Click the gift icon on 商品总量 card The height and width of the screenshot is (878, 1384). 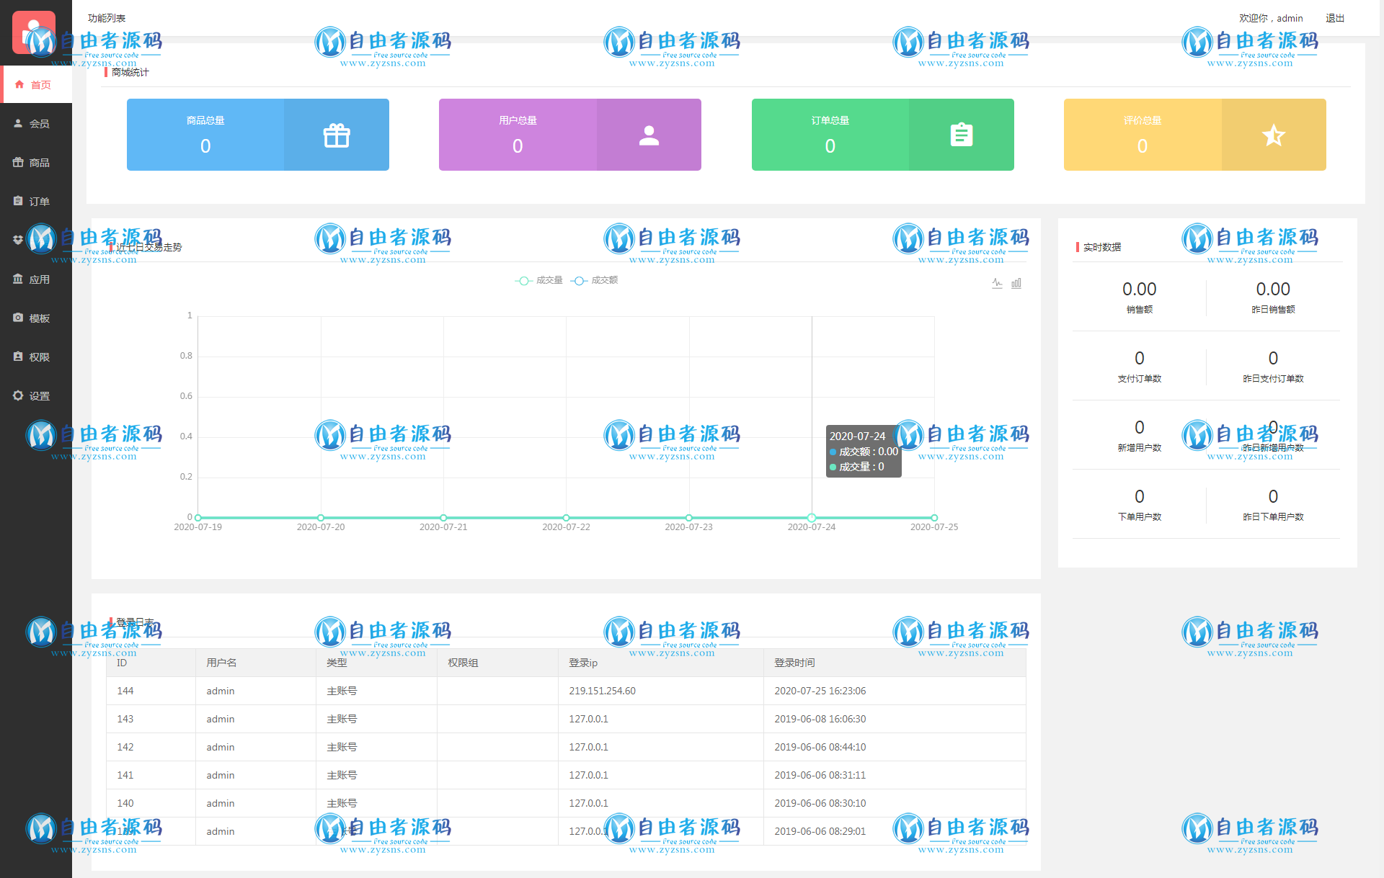[x=337, y=135]
